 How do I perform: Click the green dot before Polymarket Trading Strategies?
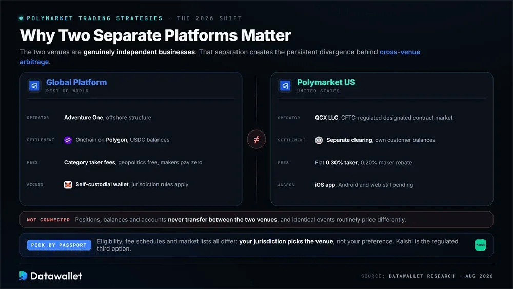21,18
